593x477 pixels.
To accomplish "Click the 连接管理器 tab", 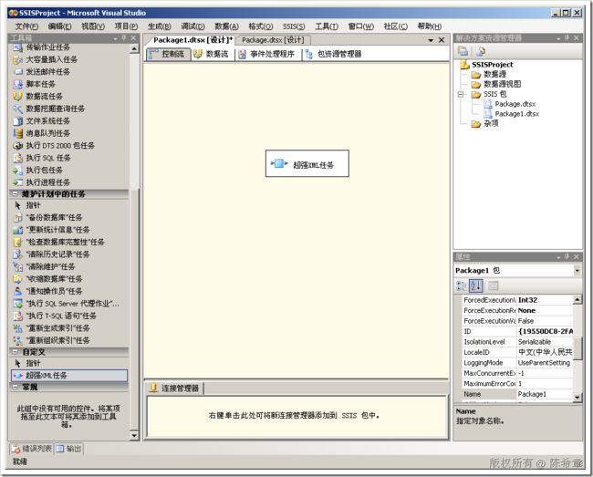I will [x=175, y=389].
